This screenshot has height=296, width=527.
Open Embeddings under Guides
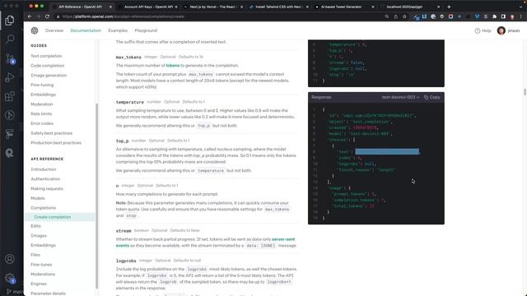coord(43,95)
